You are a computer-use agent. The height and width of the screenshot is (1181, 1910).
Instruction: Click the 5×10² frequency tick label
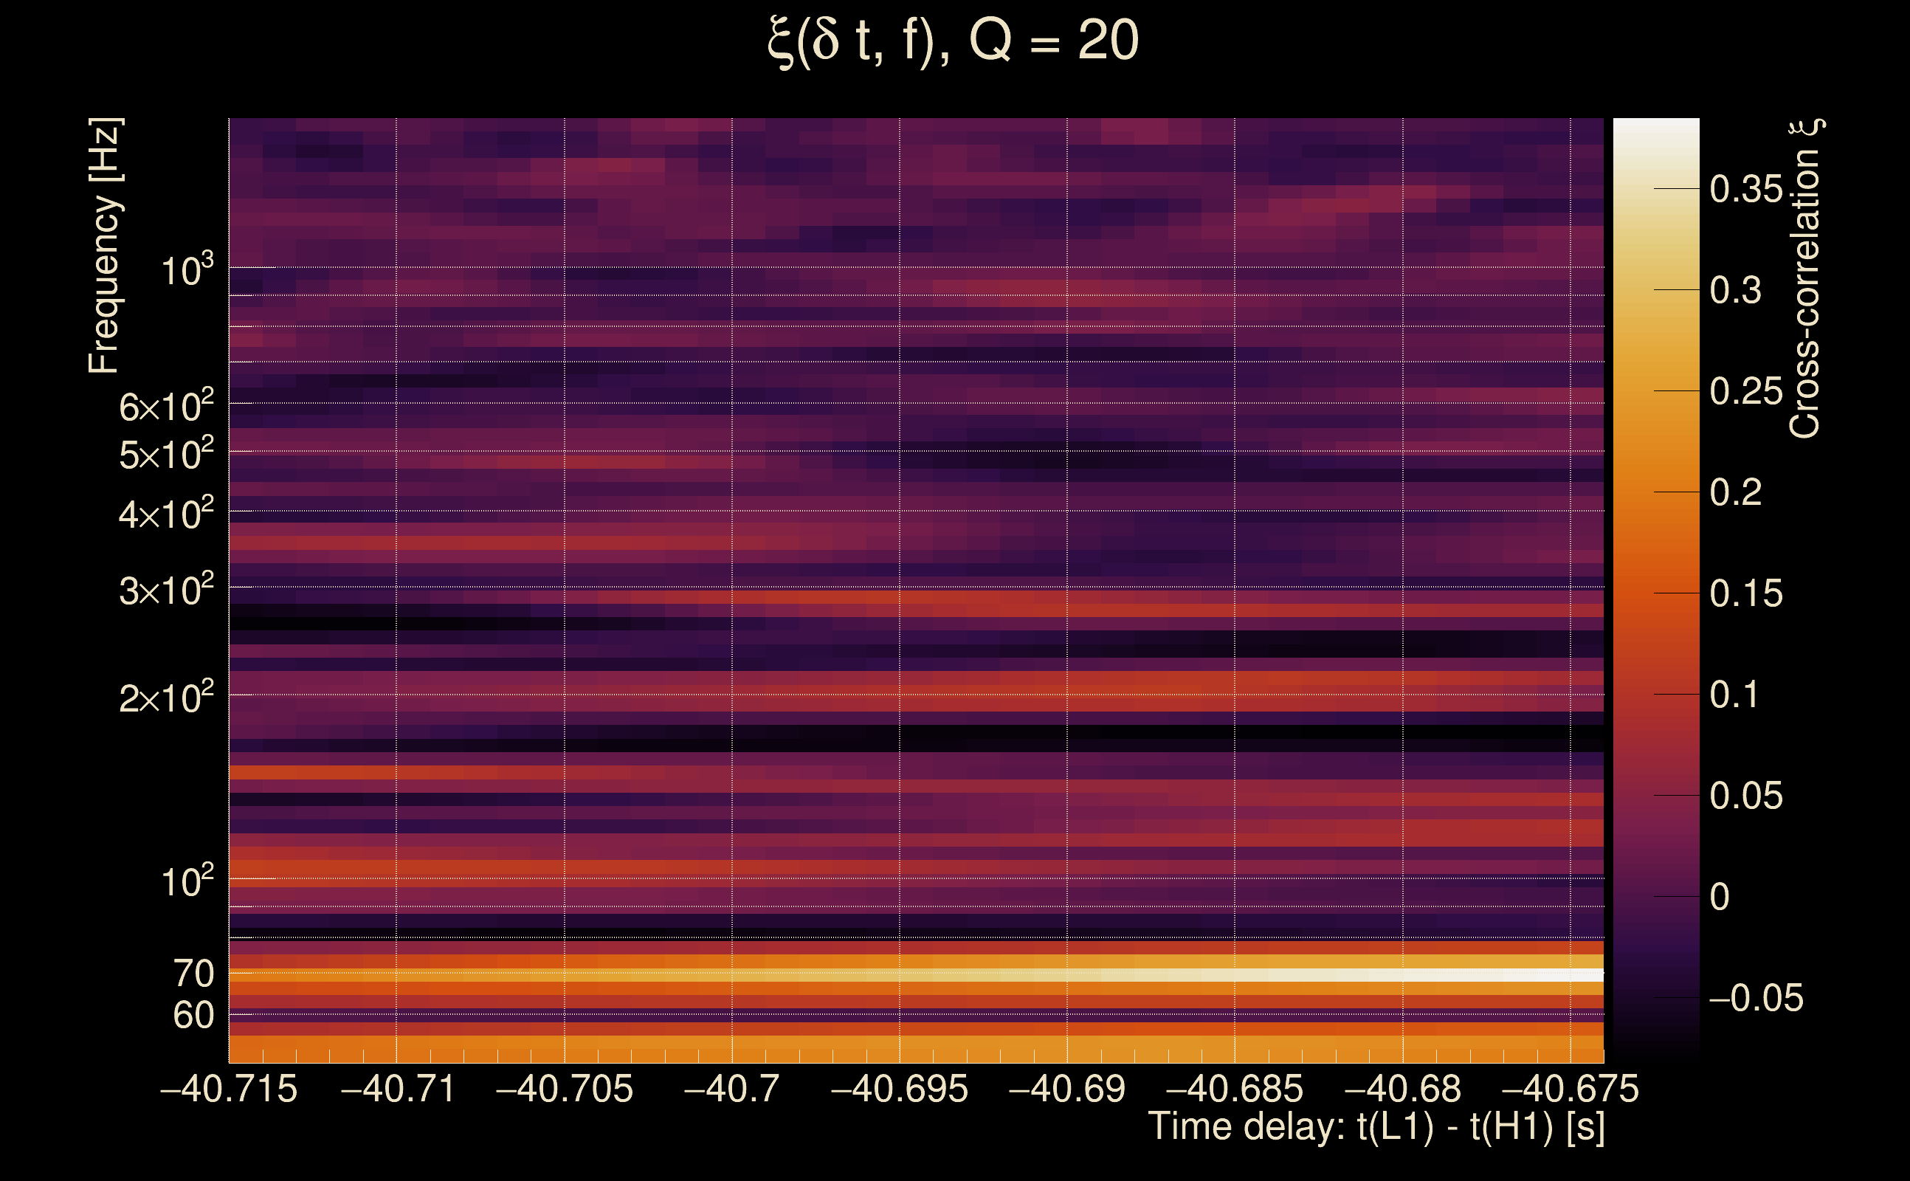click(165, 454)
